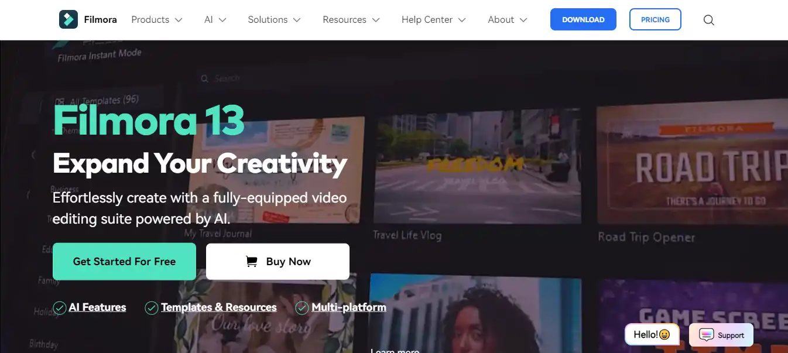
Task: Expand the Help Center dropdown chevron
Action: pyautogui.click(x=462, y=20)
